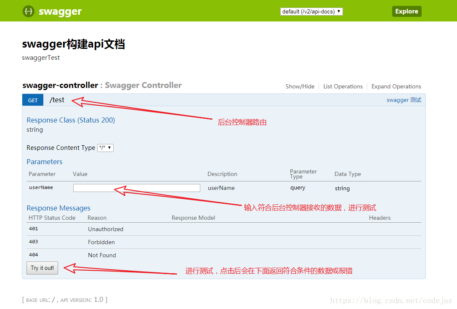Viewport: 457px width, 309px height.
Task: Click the 403 status code cell
Action: point(34,242)
